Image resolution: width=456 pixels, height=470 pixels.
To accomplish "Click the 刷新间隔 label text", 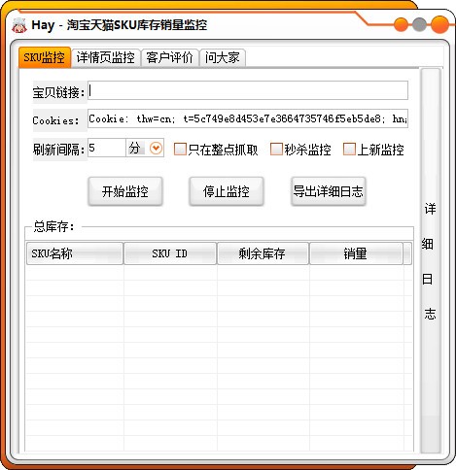I will [x=59, y=150].
